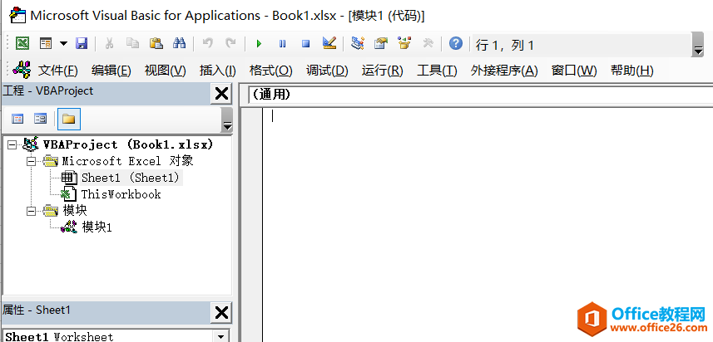Click the Redo arrow icon
This screenshot has height=342, width=713.
coord(231,43)
